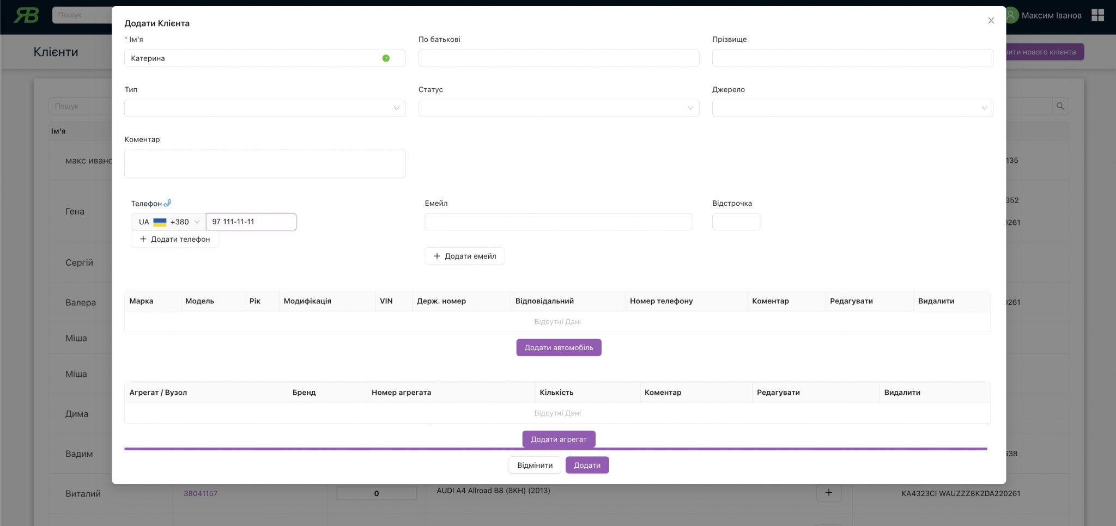
Task: Open the Джерело dropdown
Action: 852,108
